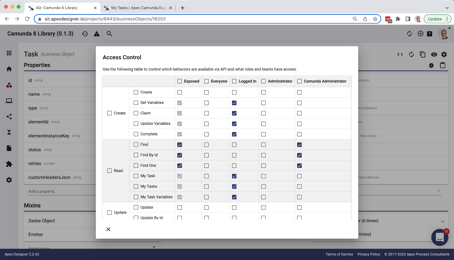This screenshot has width=454, height=260.
Task: Open the user avatar in app header
Action: pyautogui.click(x=443, y=34)
